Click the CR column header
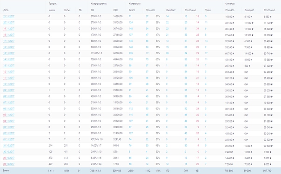 [92, 10]
